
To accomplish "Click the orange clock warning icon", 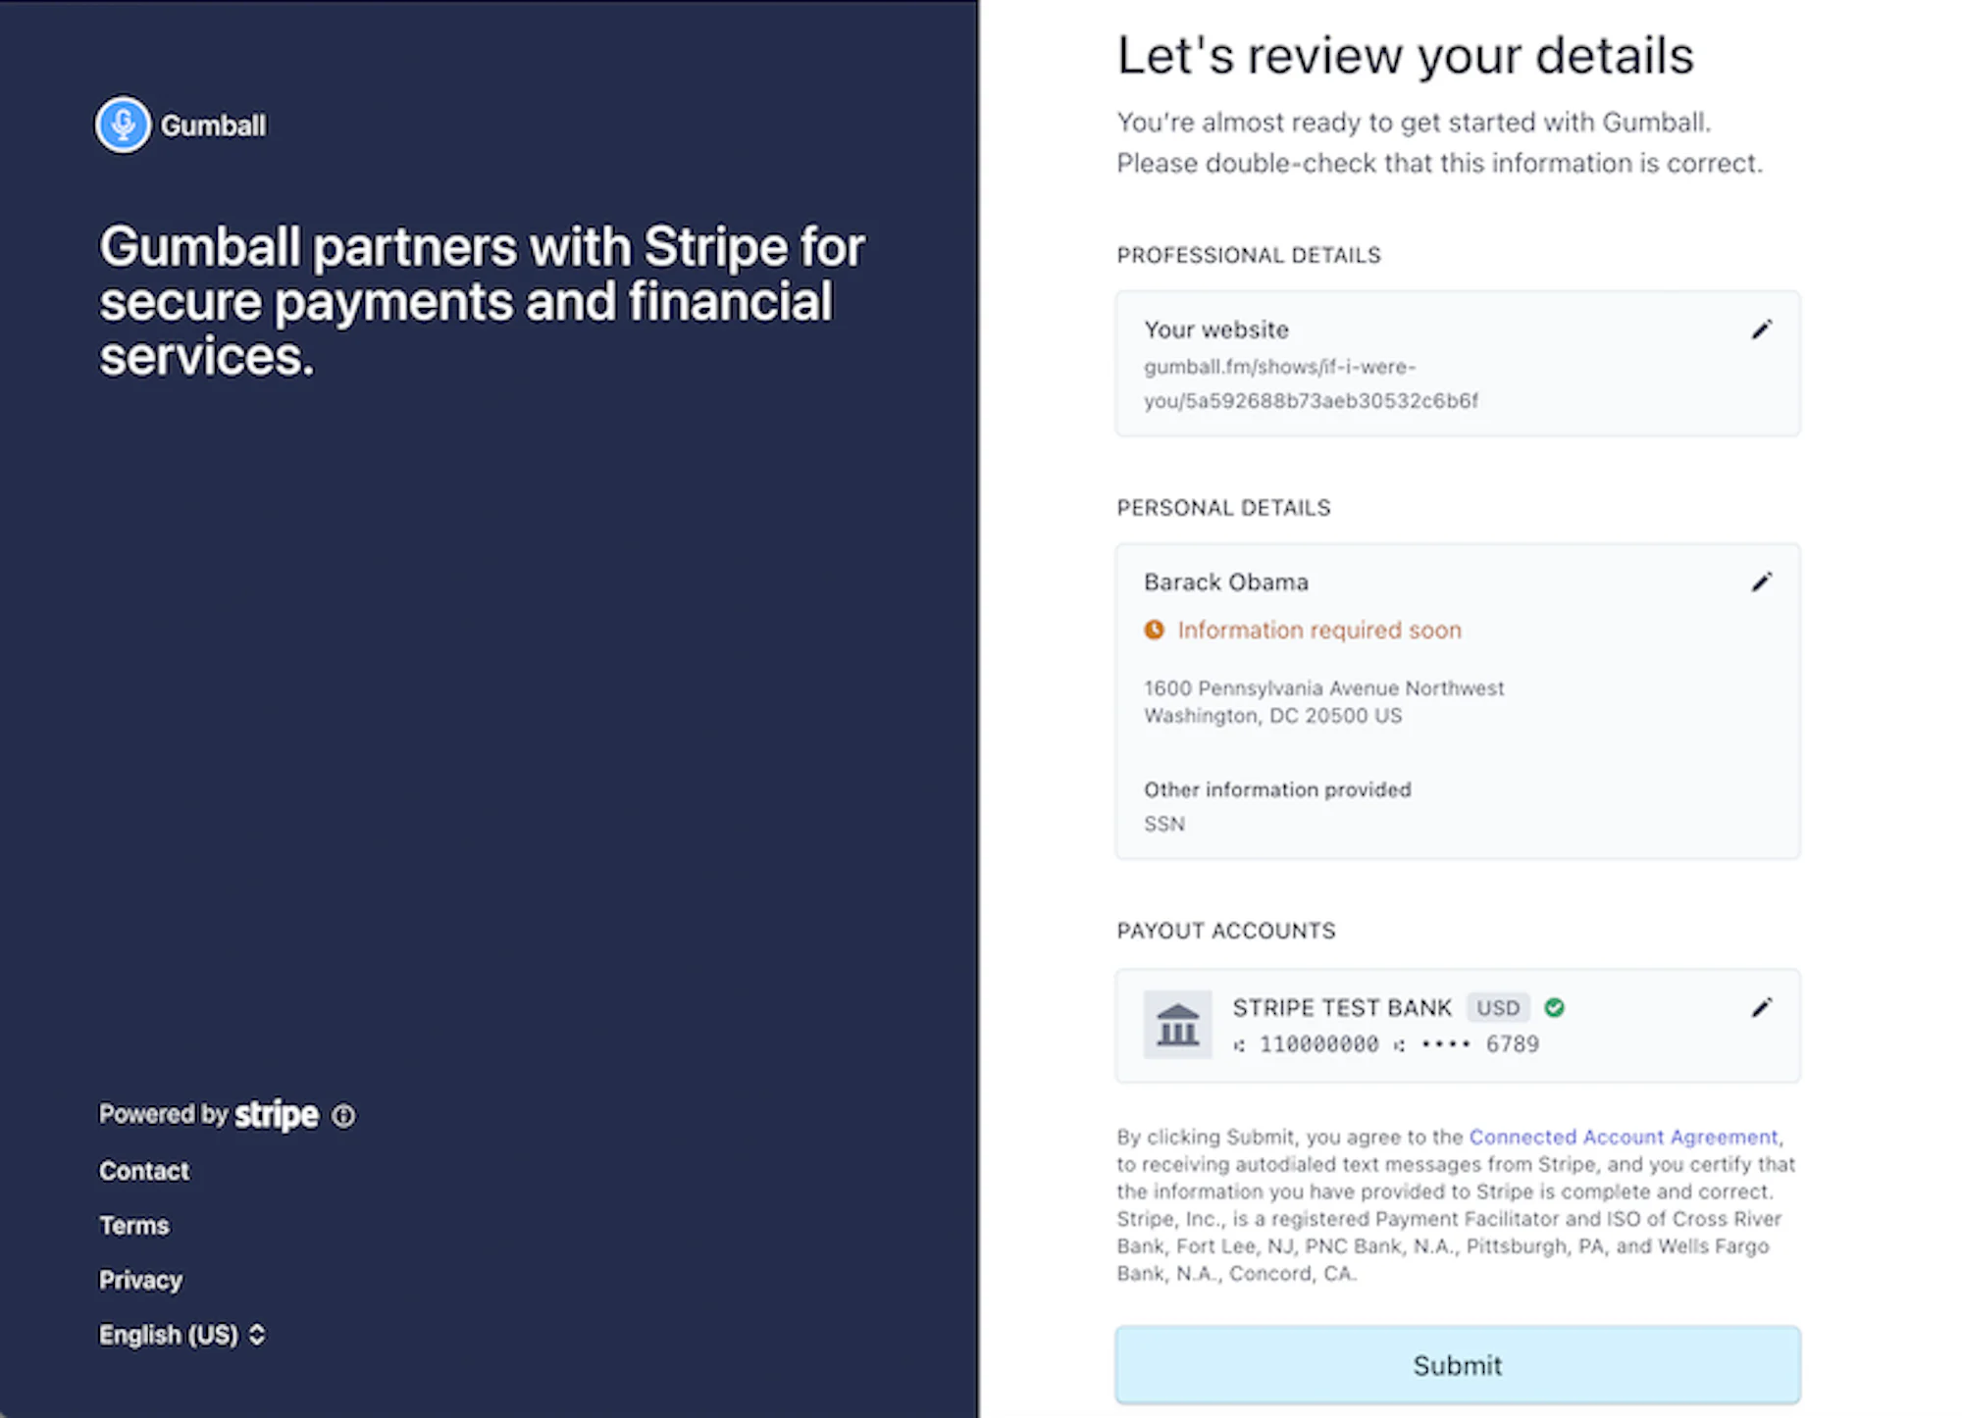I will [1155, 630].
